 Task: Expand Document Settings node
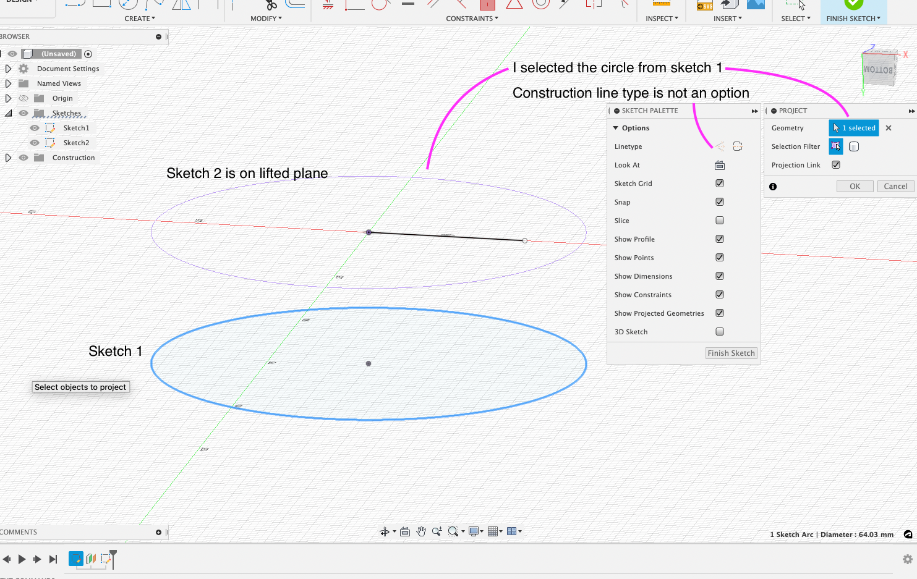(8, 69)
